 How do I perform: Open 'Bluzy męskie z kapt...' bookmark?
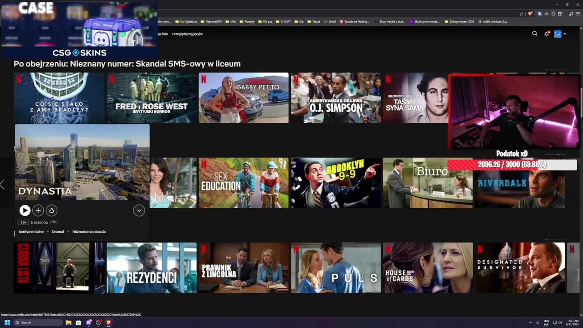389,21
